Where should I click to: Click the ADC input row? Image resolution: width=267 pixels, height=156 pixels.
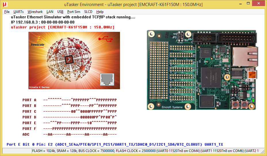point(80,134)
